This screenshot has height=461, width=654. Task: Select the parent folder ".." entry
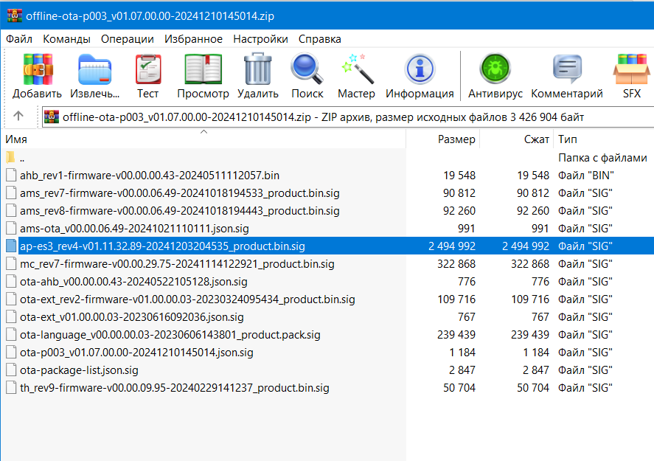[21, 158]
